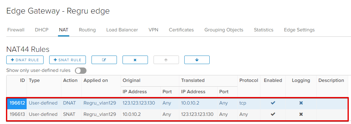Screen dimensions: 351x124
Task: Open the Edge Settings tab
Action: tap(299, 30)
